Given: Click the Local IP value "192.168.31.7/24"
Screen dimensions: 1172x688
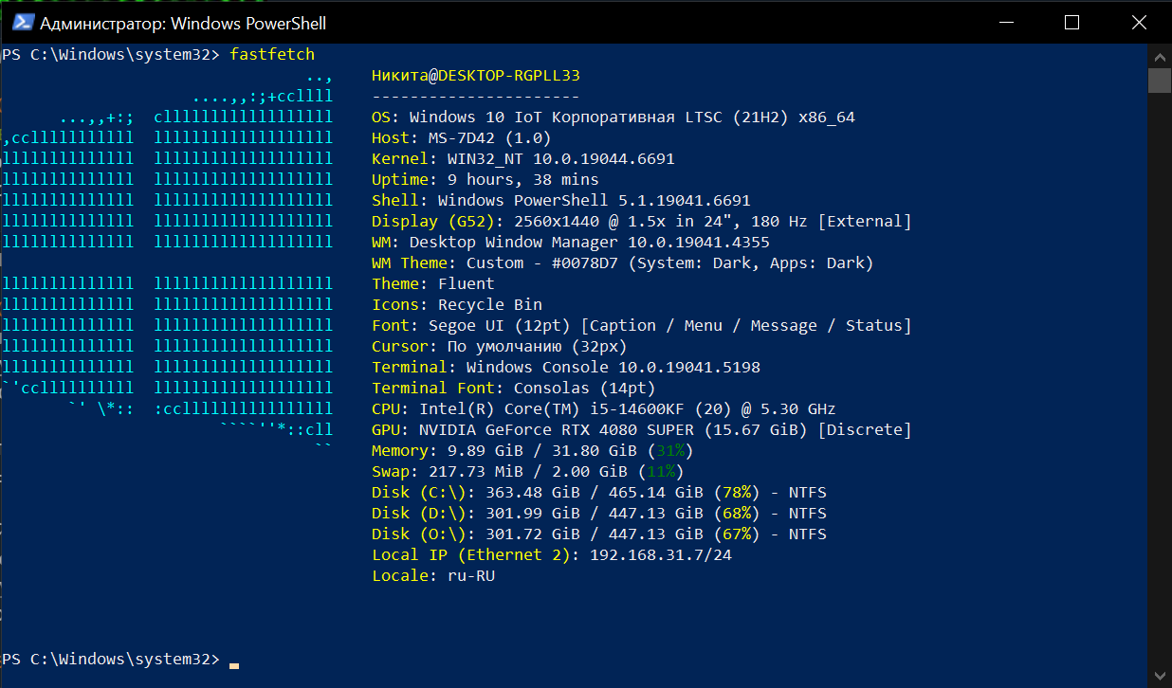Looking at the screenshot, I should (661, 554).
